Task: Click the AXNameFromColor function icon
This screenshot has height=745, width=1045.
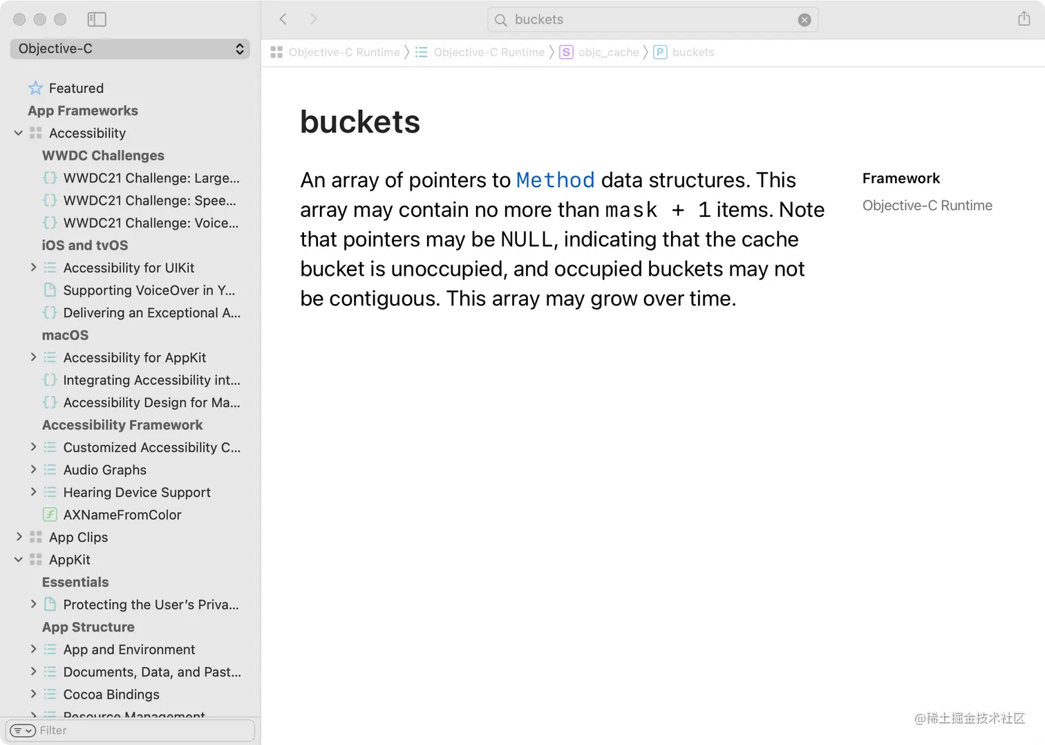Action: click(x=50, y=515)
